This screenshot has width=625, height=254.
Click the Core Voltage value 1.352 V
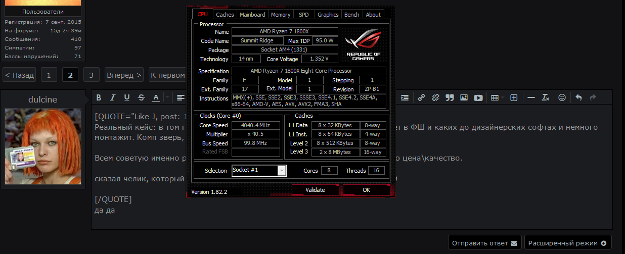tap(320, 59)
